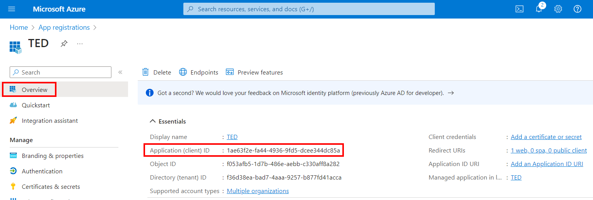This screenshot has height=200, width=593.
Task: Open the hamburger portal menu
Action: [x=12, y=9]
